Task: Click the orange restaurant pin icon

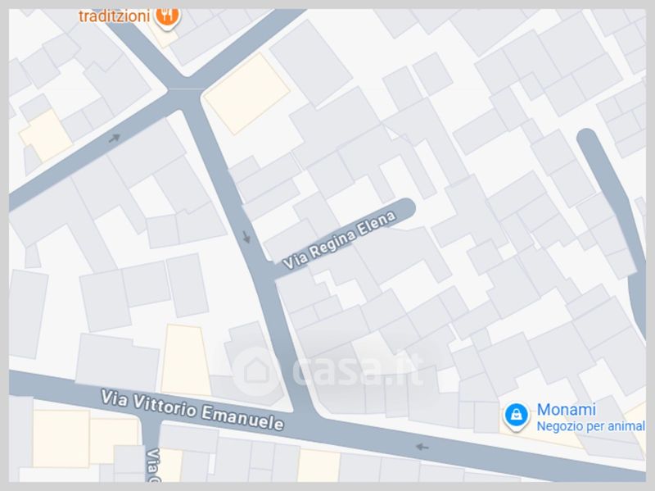Action: pos(167,17)
